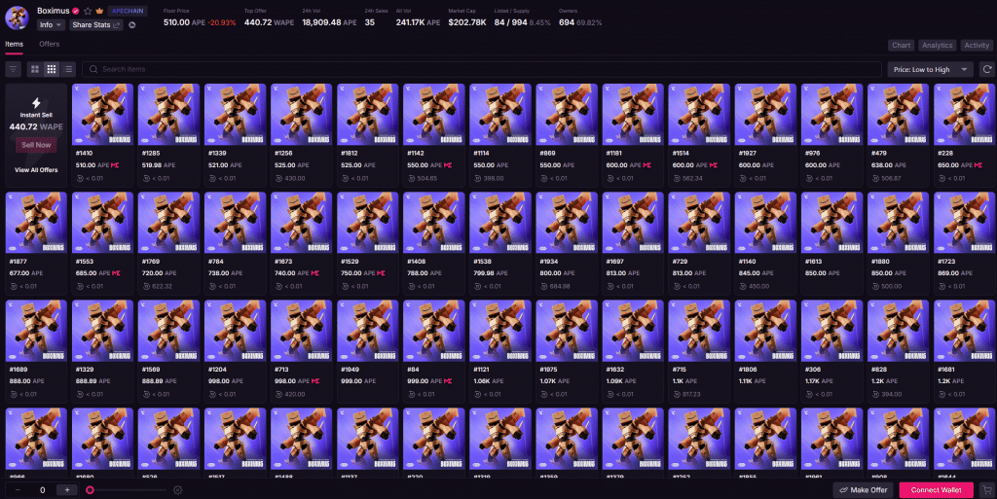Click the round icon right of Share Stats
This screenshot has width=997, height=499.
click(132, 25)
